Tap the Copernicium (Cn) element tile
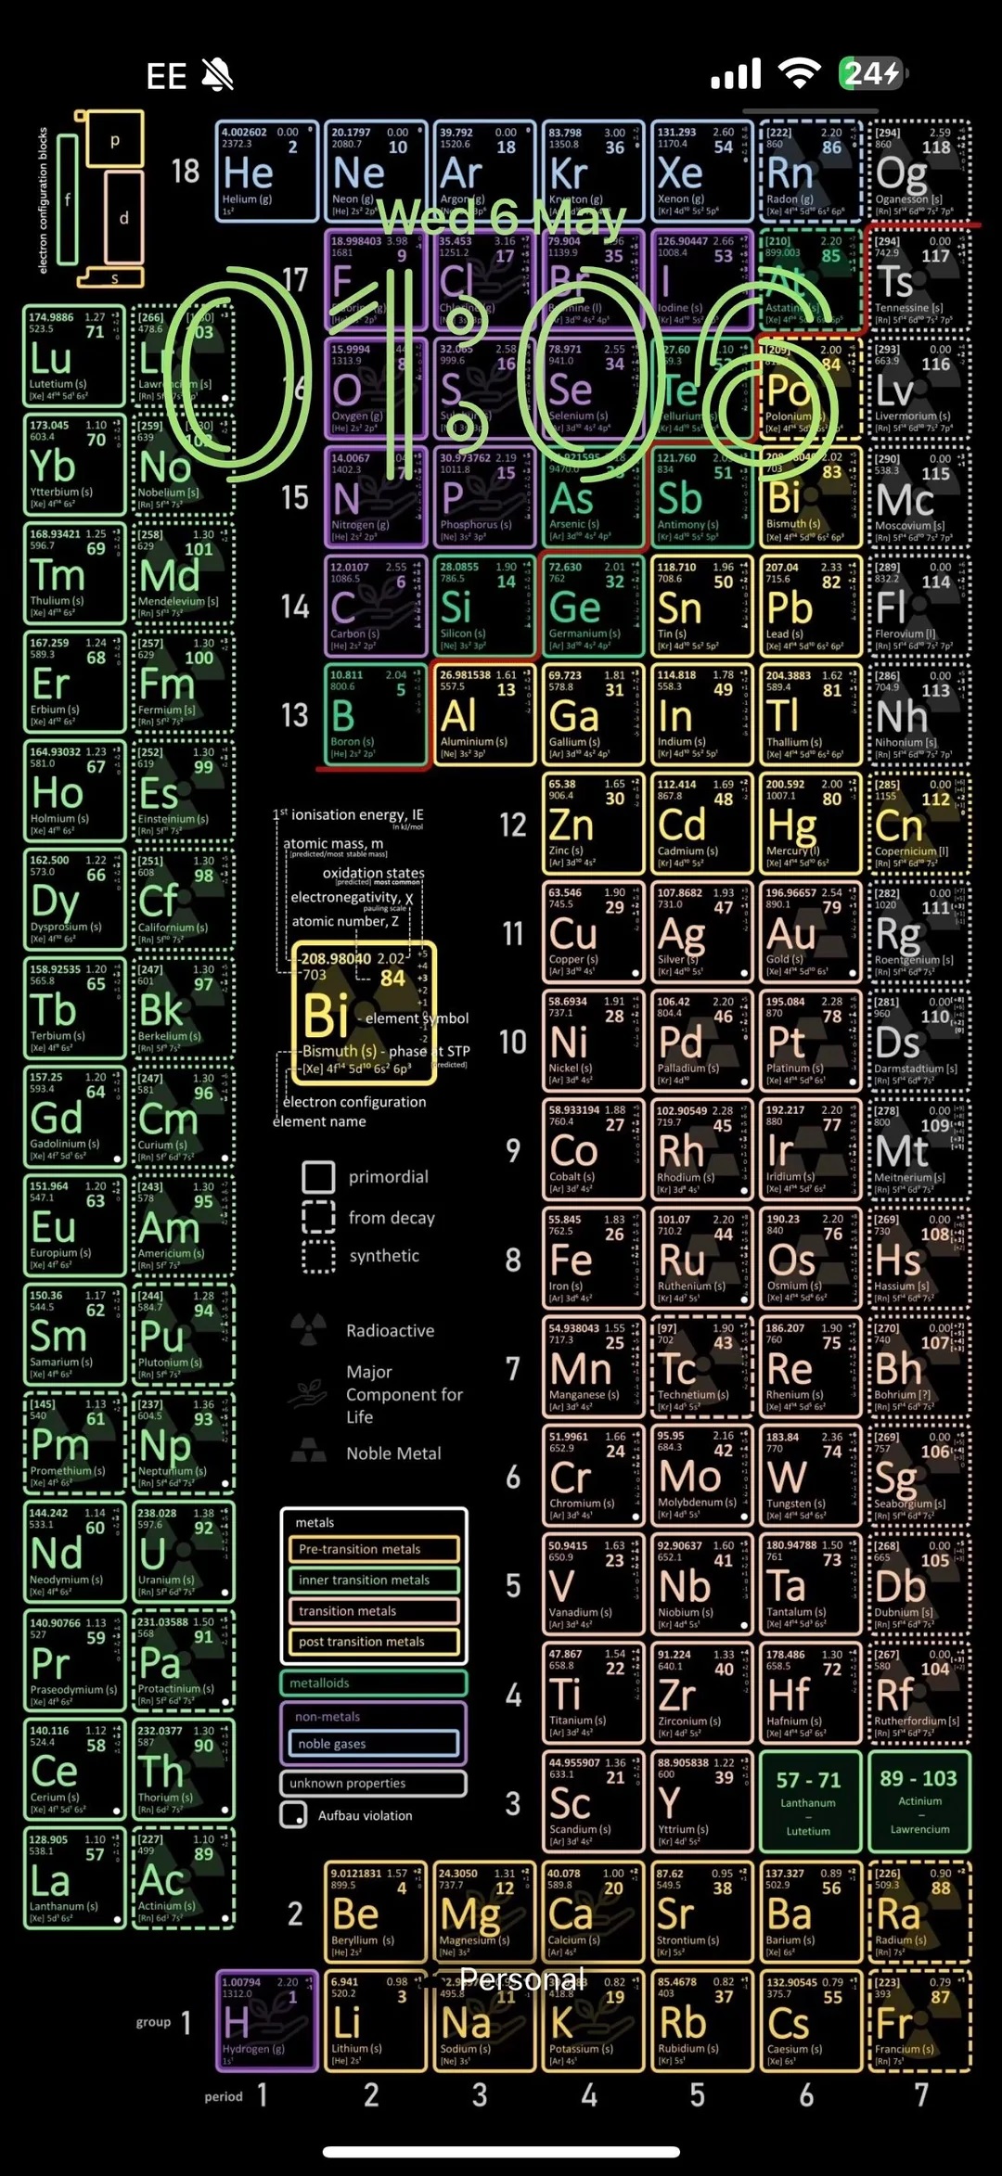Viewport: 1002px width, 2176px height. pos(919,824)
